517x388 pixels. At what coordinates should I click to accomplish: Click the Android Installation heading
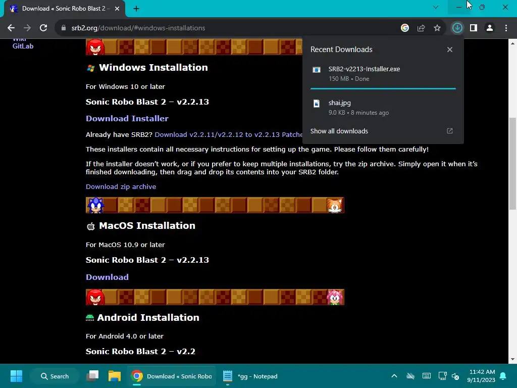[148, 318]
